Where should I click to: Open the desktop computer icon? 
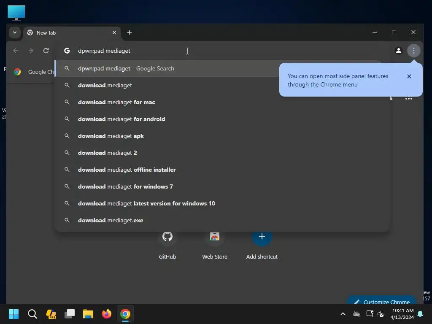(x=16, y=13)
